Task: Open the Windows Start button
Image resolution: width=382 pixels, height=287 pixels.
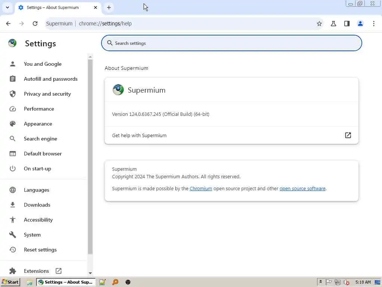Action: tap(10, 282)
